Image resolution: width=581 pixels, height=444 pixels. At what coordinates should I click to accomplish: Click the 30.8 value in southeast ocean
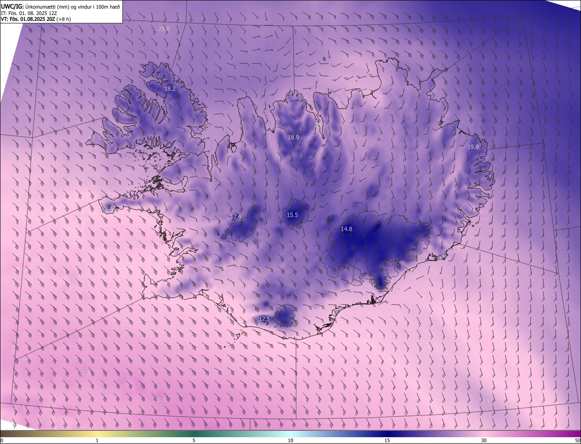(506, 368)
